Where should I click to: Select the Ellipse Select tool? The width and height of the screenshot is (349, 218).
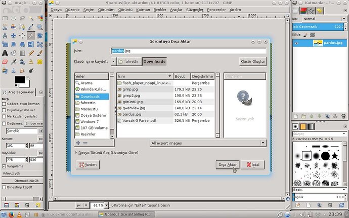pos(14,18)
